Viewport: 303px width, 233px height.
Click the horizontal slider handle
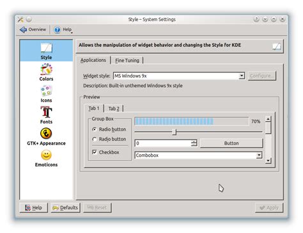[175, 132]
